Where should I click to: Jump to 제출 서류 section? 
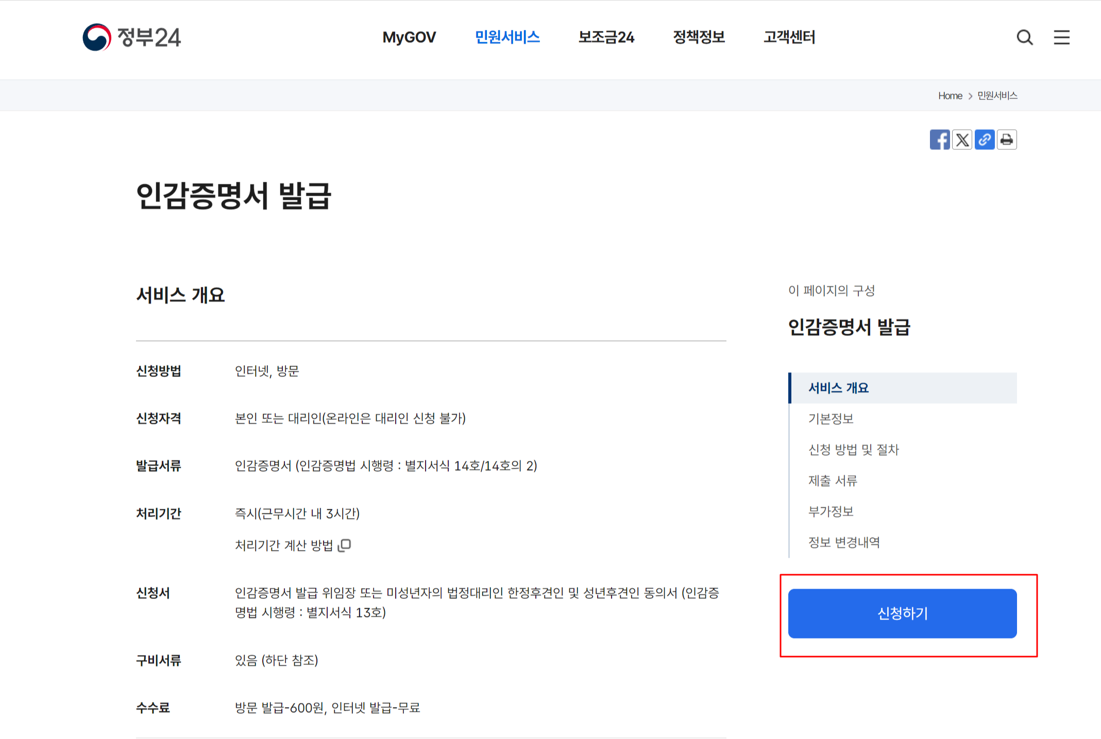(833, 480)
